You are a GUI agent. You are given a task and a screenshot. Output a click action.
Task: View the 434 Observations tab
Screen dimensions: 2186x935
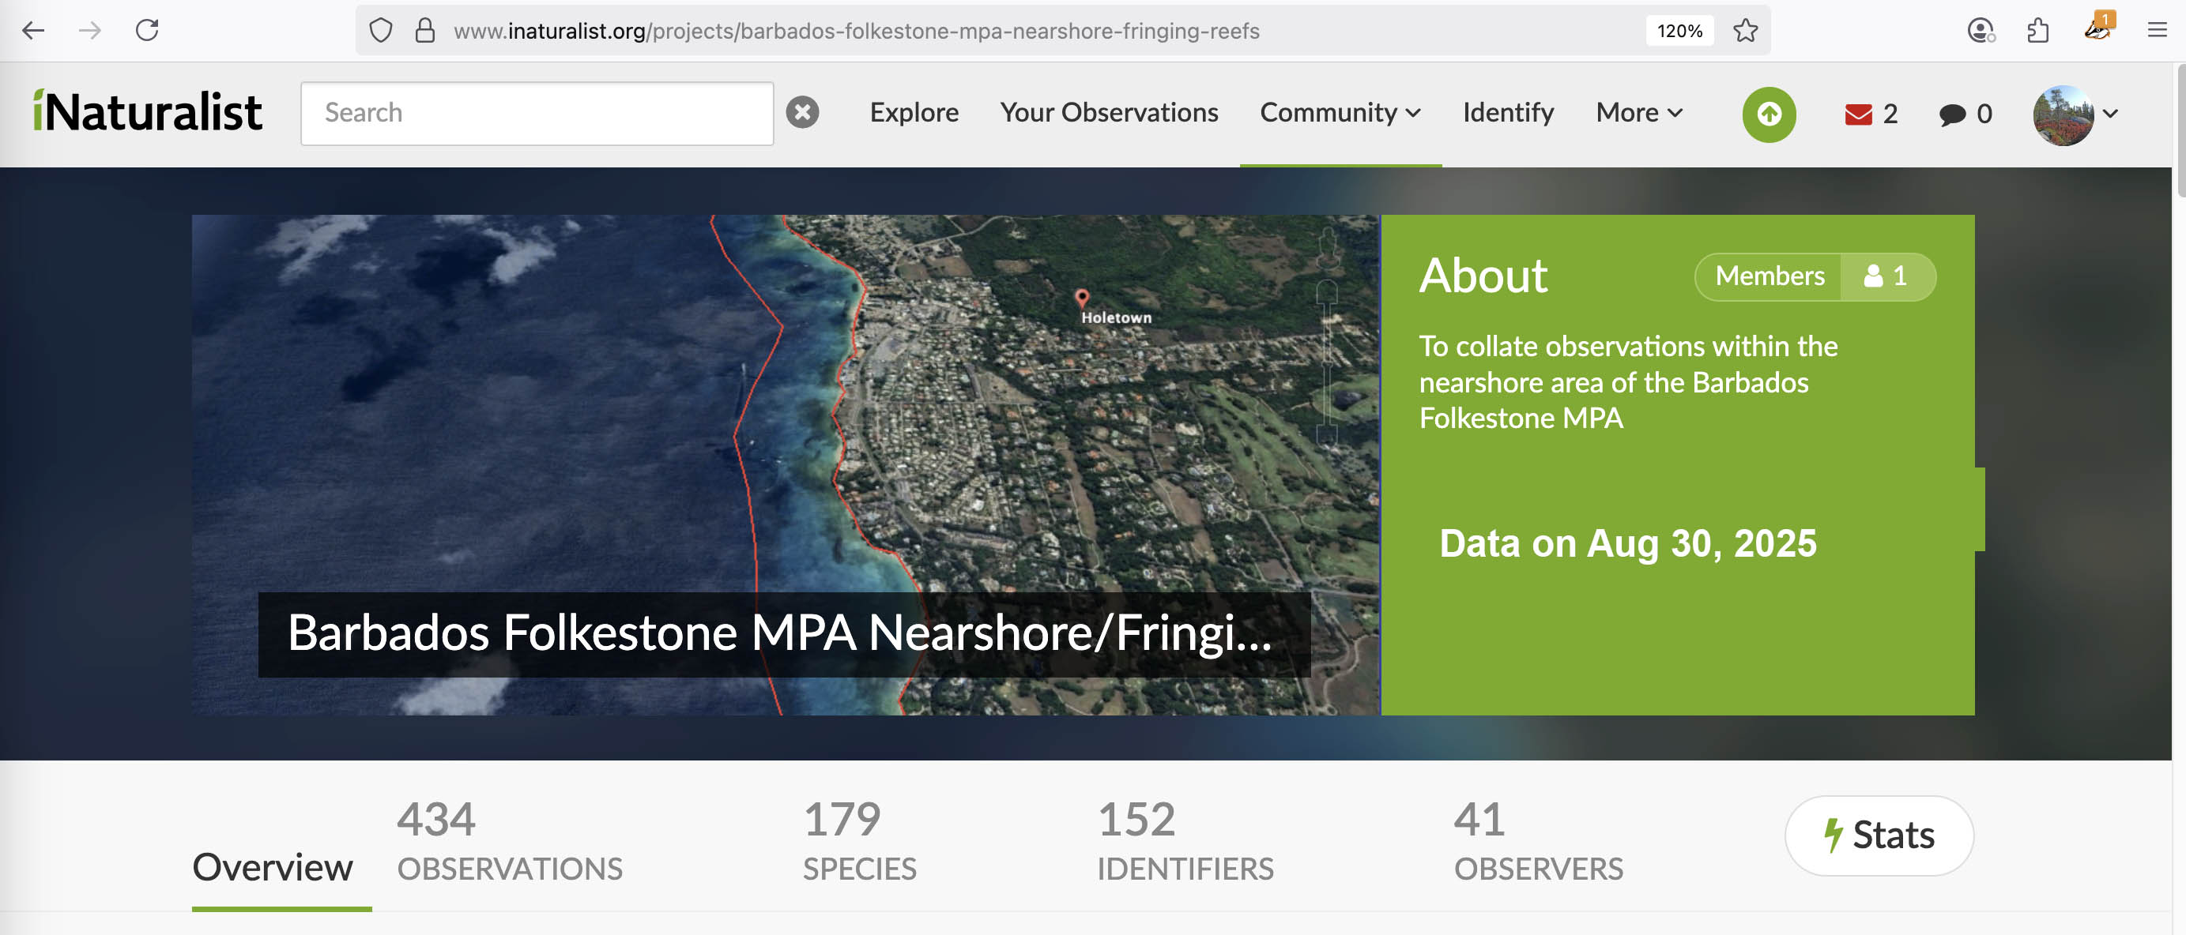pyautogui.click(x=509, y=841)
